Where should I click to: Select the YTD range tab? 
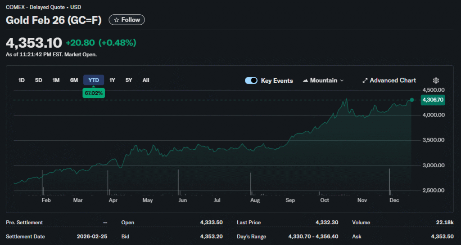coord(94,80)
